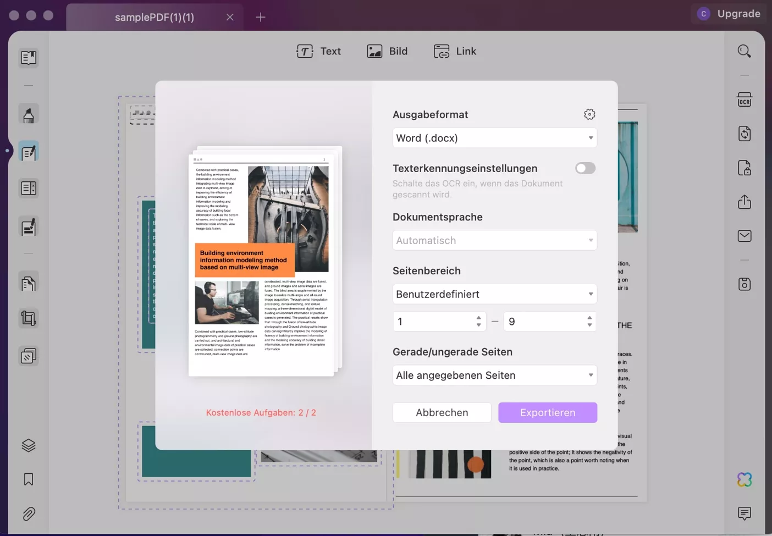The height and width of the screenshot is (536, 772).
Task: Open the search magnifier in the right sidebar
Action: point(744,51)
